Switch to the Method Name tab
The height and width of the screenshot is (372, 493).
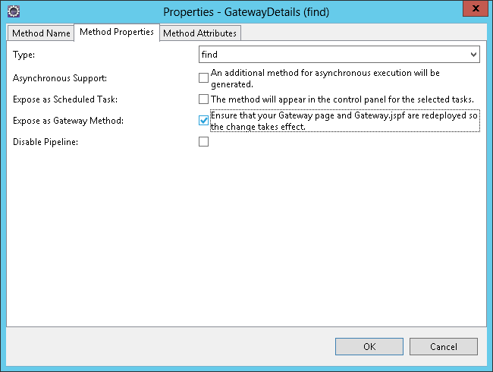[x=41, y=33]
